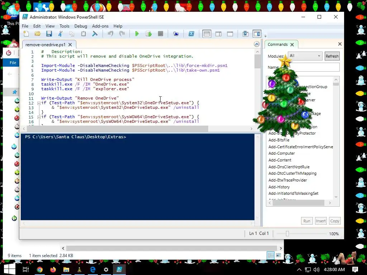The height and width of the screenshot is (275, 367).
Task: Copy selection using the toolbar Copy icon
Action: (x=72, y=34)
